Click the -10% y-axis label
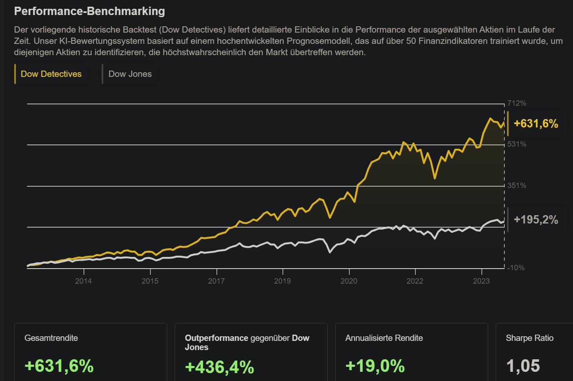The height and width of the screenshot is (381, 573). point(516,268)
